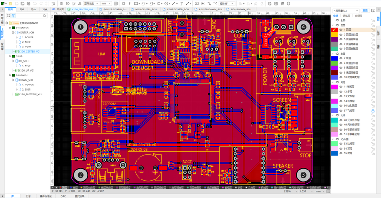The height and width of the screenshot is (198, 381).
Task: Collapse the DOWN_SCH tree node
Action: click(13, 80)
